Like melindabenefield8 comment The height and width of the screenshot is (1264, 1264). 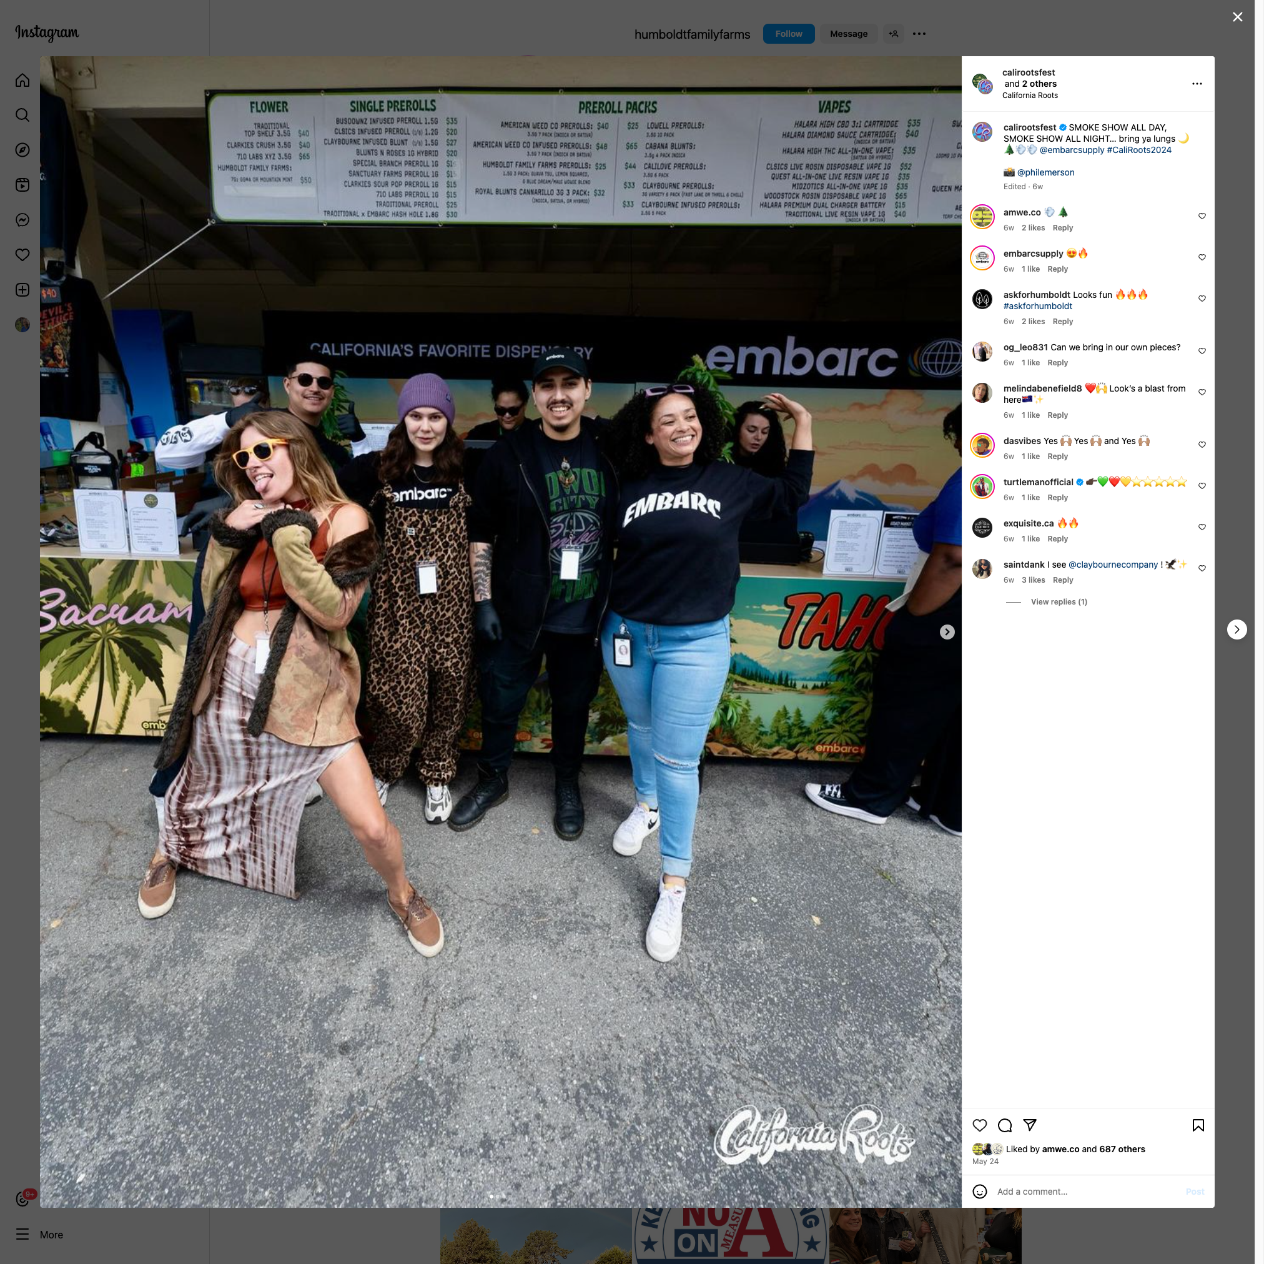coord(1202,392)
